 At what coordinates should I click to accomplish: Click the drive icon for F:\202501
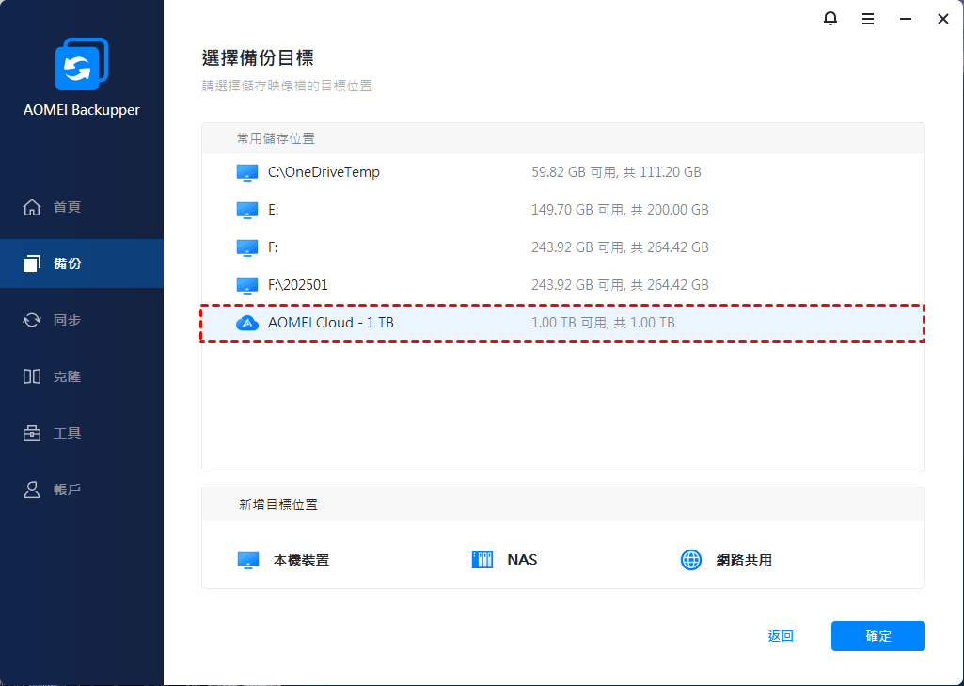click(x=247, y=285)
